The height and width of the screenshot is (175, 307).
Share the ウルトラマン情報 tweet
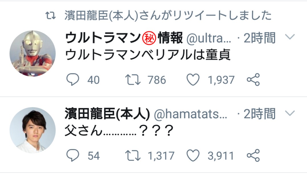pos(253,80)
